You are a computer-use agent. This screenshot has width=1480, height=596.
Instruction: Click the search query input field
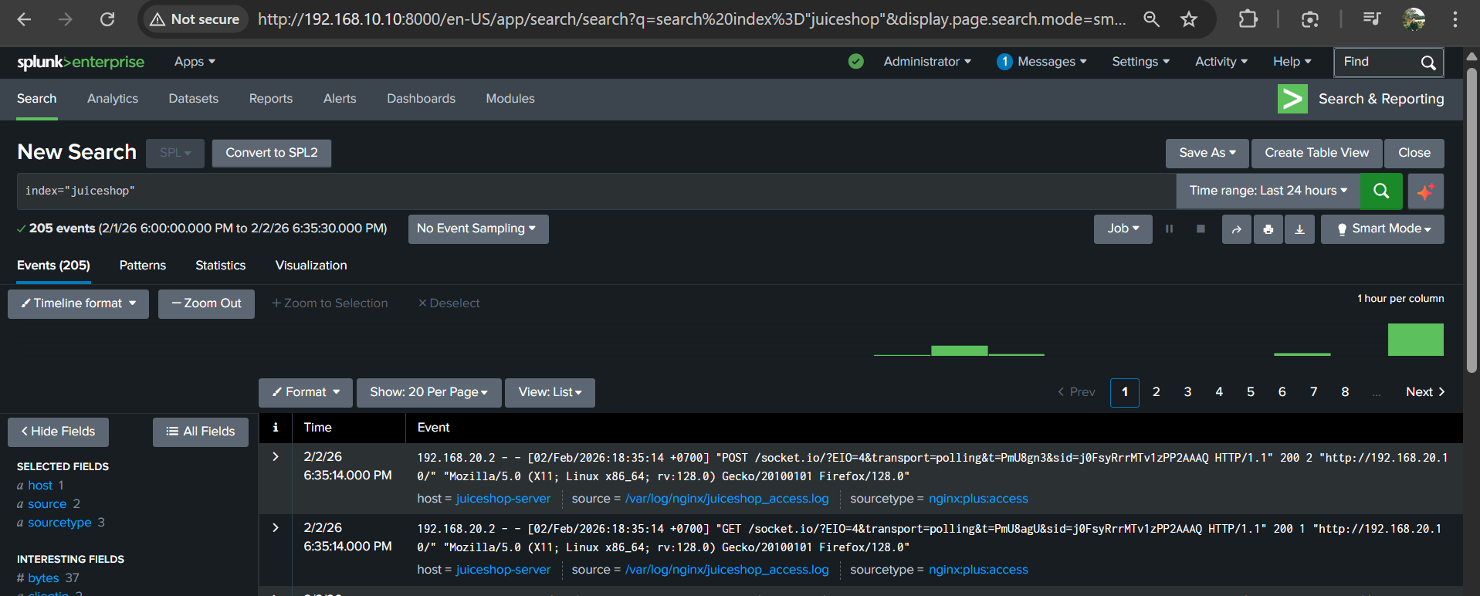point(594,191)
